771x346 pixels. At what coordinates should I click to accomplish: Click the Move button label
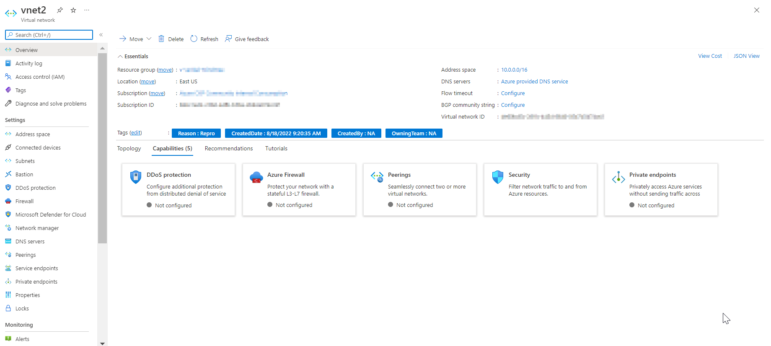point(136,39)
